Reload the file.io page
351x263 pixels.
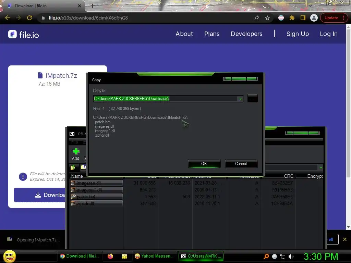pyautogui.click(x=29, y=18)
